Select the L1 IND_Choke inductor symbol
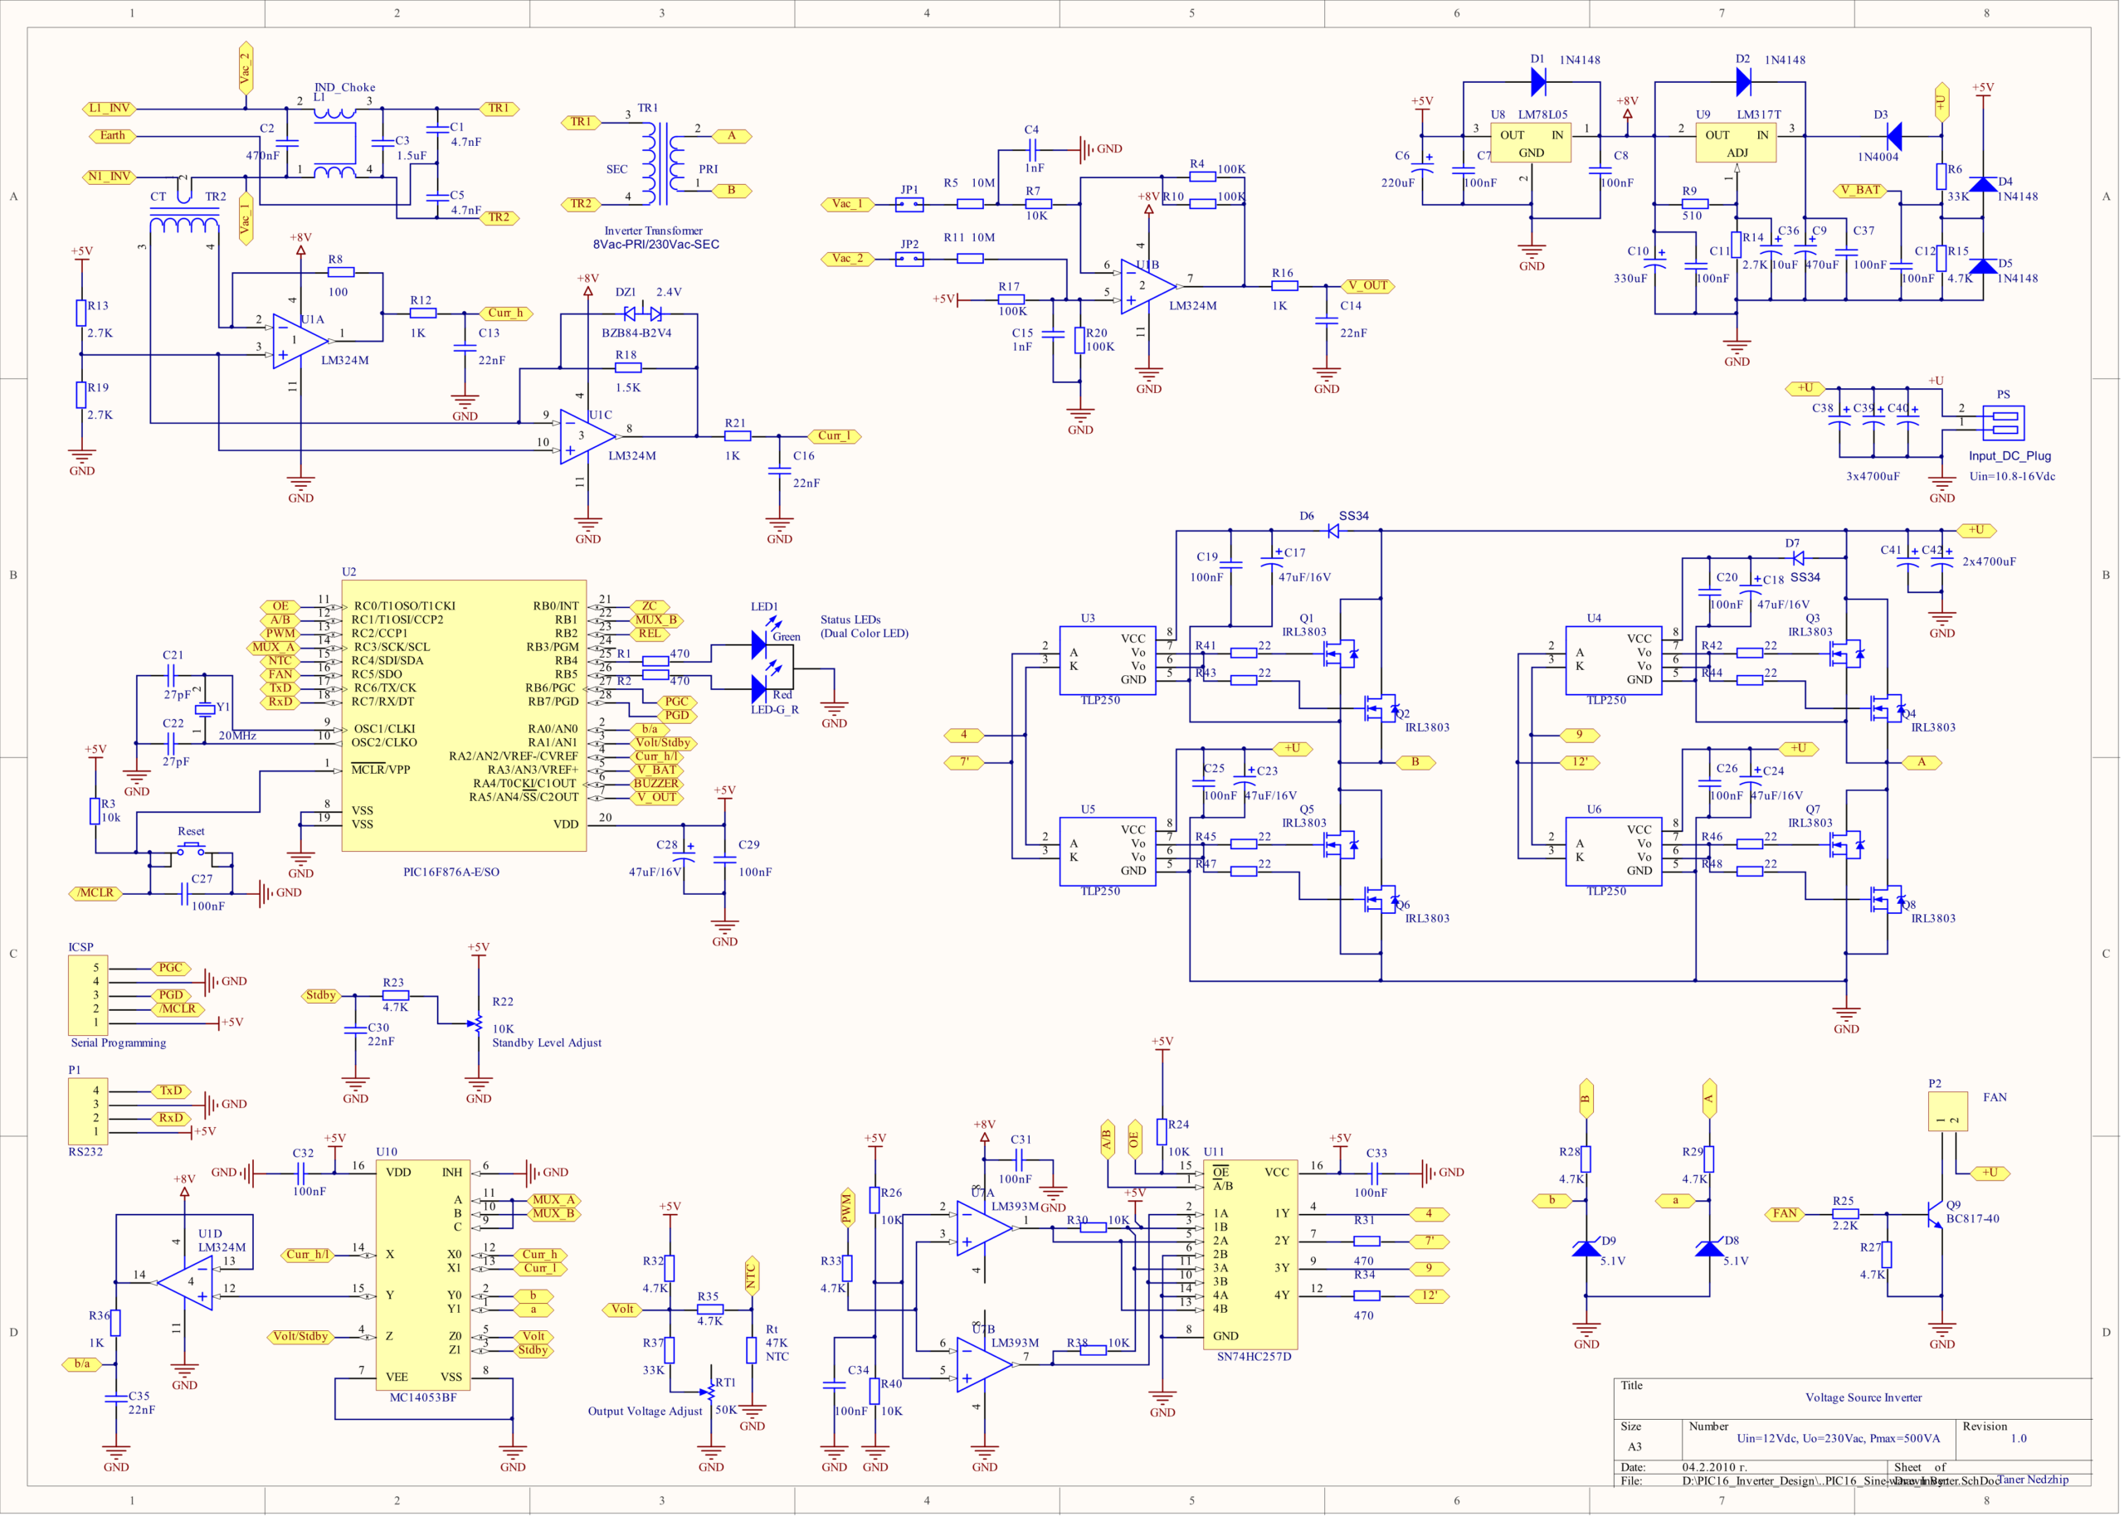Viewport: 2124px width, 1521px height. (x=334, y=143)
